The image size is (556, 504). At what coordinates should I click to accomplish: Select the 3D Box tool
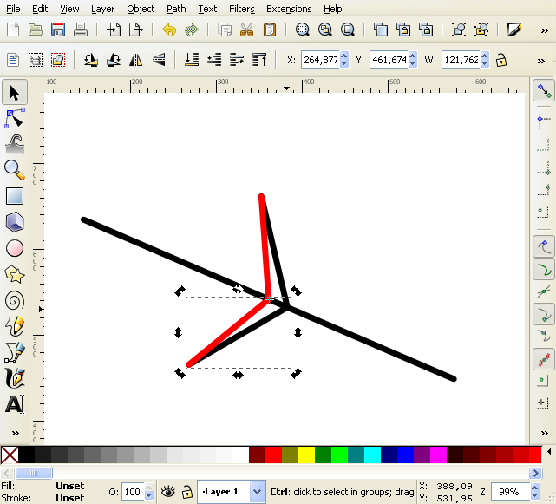tap(15, 222)
